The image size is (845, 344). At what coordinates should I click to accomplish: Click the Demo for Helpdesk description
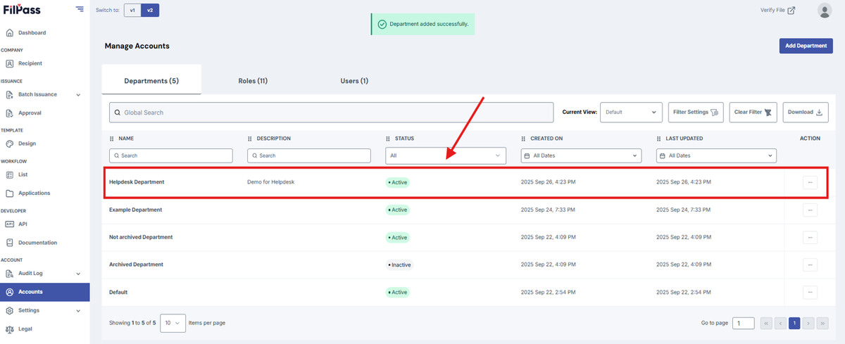click(270, 182)
